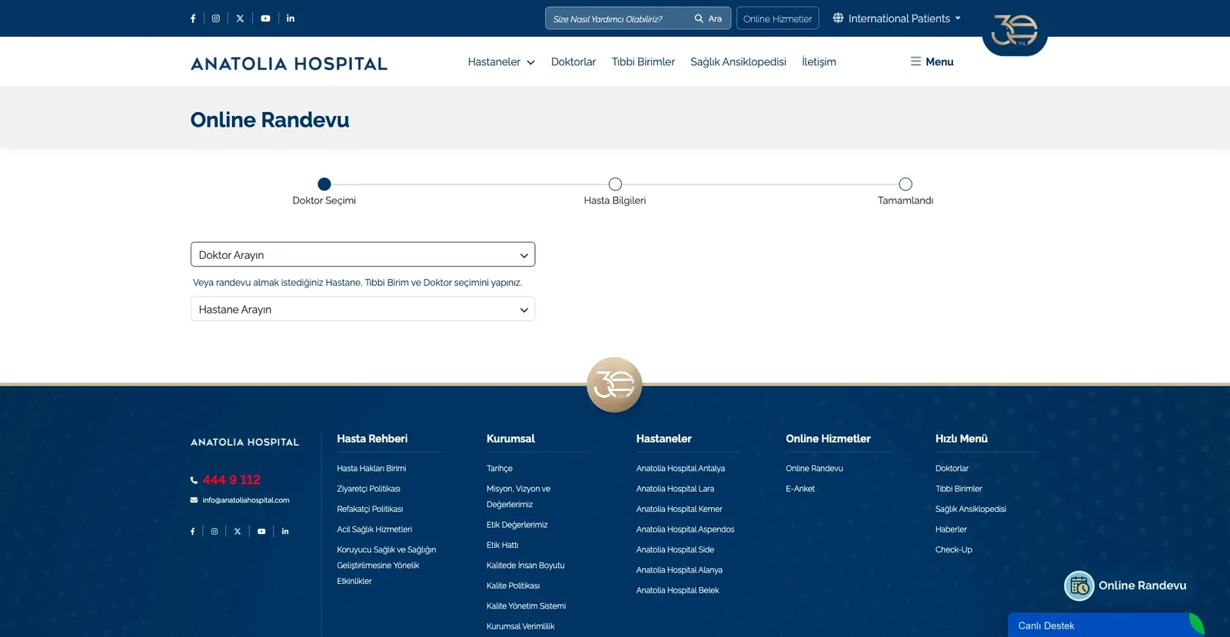This screenshot has height=637, width=1230.
Task: Open Facebook icon in top header
Action: click(193, 18)
